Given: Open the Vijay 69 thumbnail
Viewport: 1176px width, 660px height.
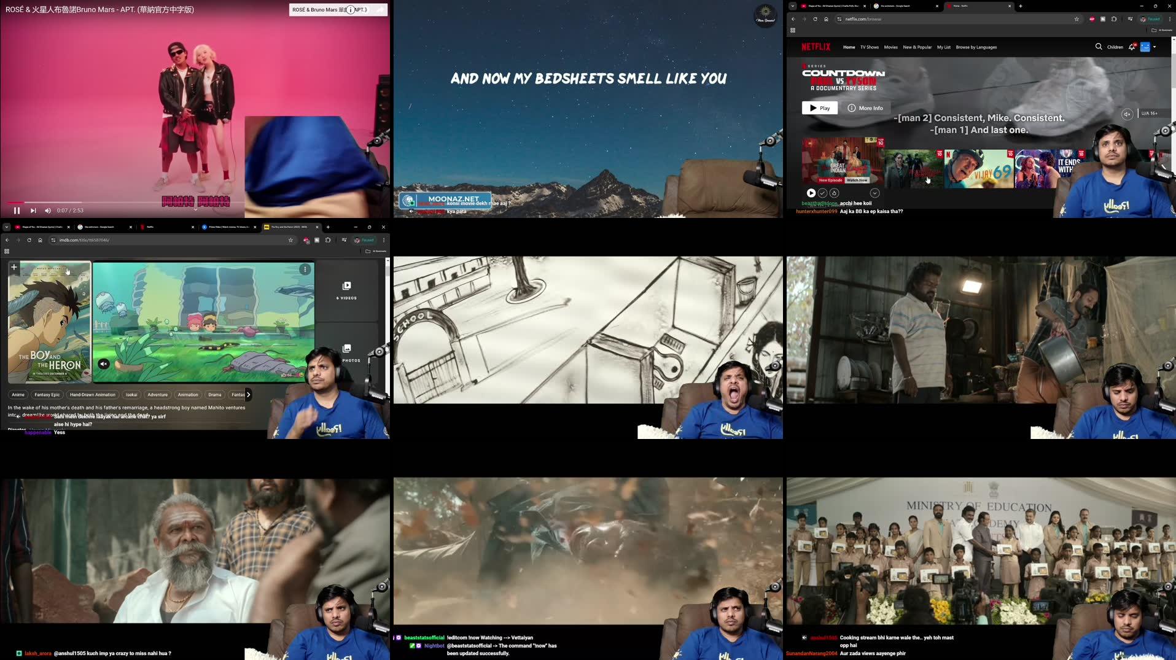Looking at the screenshot, I should coord(978,168).
